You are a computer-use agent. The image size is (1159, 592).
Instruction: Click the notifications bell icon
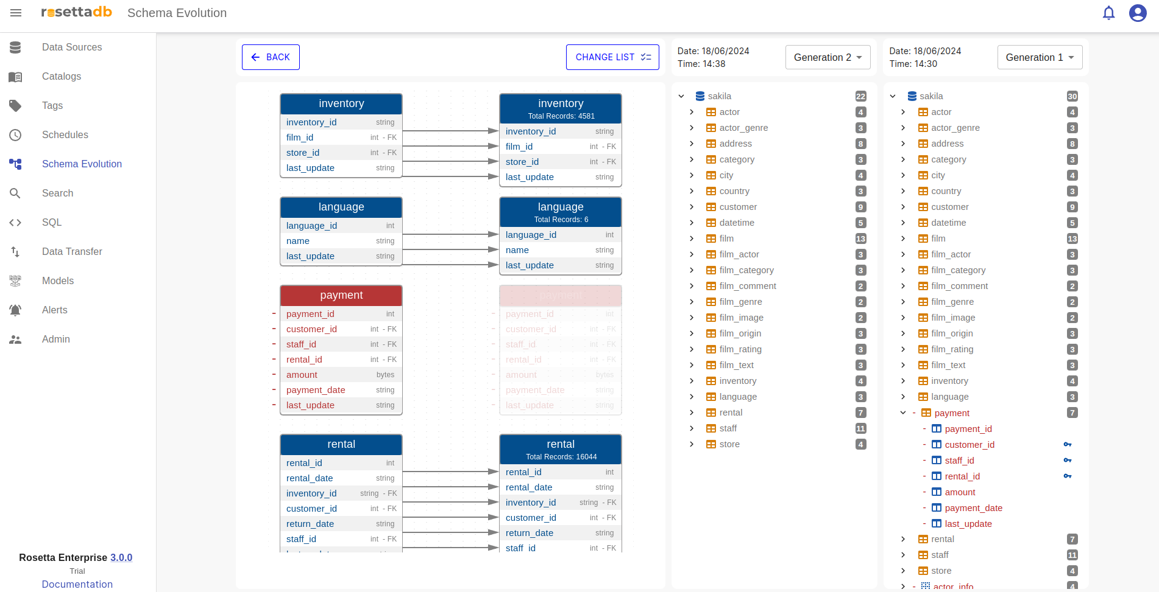pyautogui.click(x=1108, y=13)
